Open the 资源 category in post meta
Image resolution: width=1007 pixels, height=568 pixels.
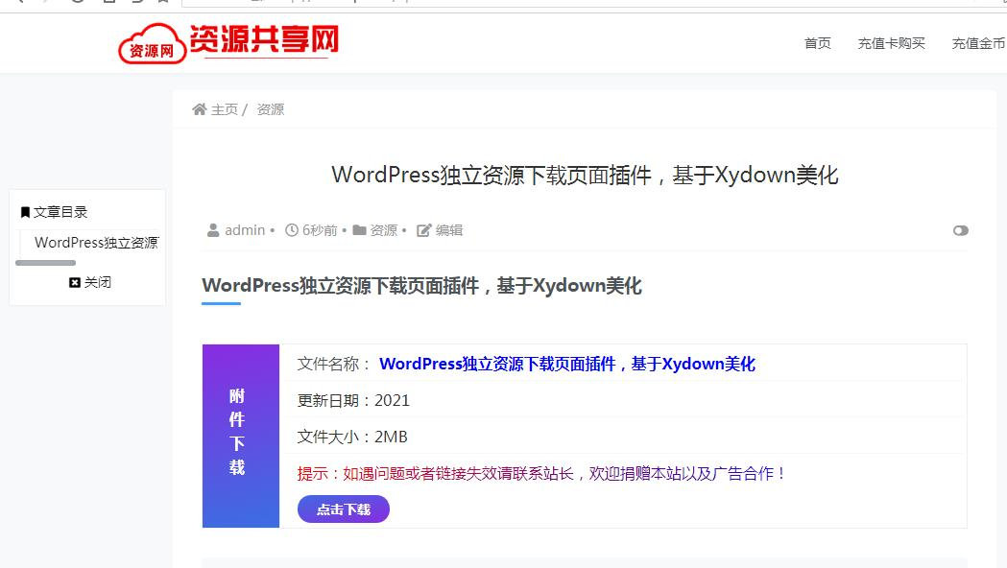click(x=384, y=229)
